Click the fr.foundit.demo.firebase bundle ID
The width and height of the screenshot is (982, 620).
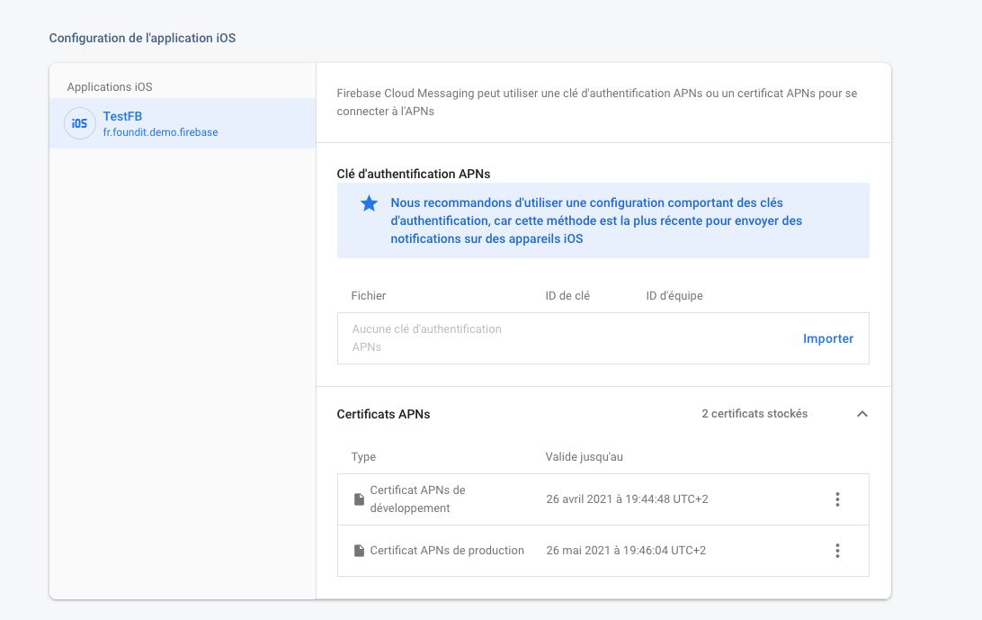click(160, 132)
